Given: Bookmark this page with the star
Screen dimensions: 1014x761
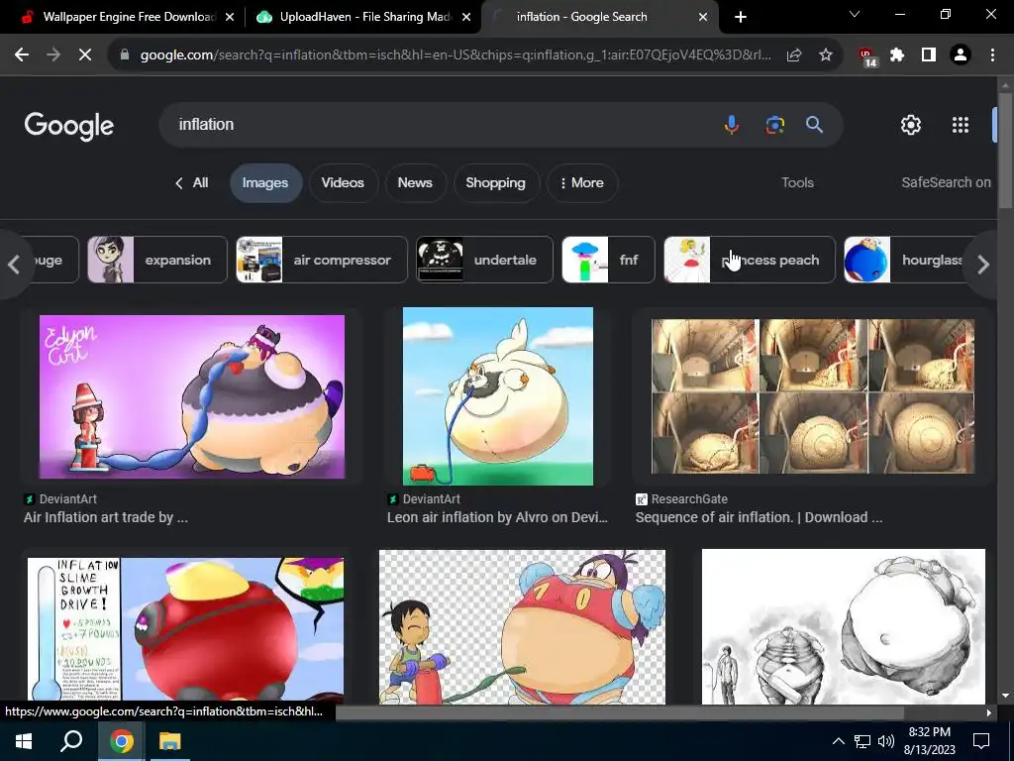Looking at the screenshot, I should click(x=826, y=55).
